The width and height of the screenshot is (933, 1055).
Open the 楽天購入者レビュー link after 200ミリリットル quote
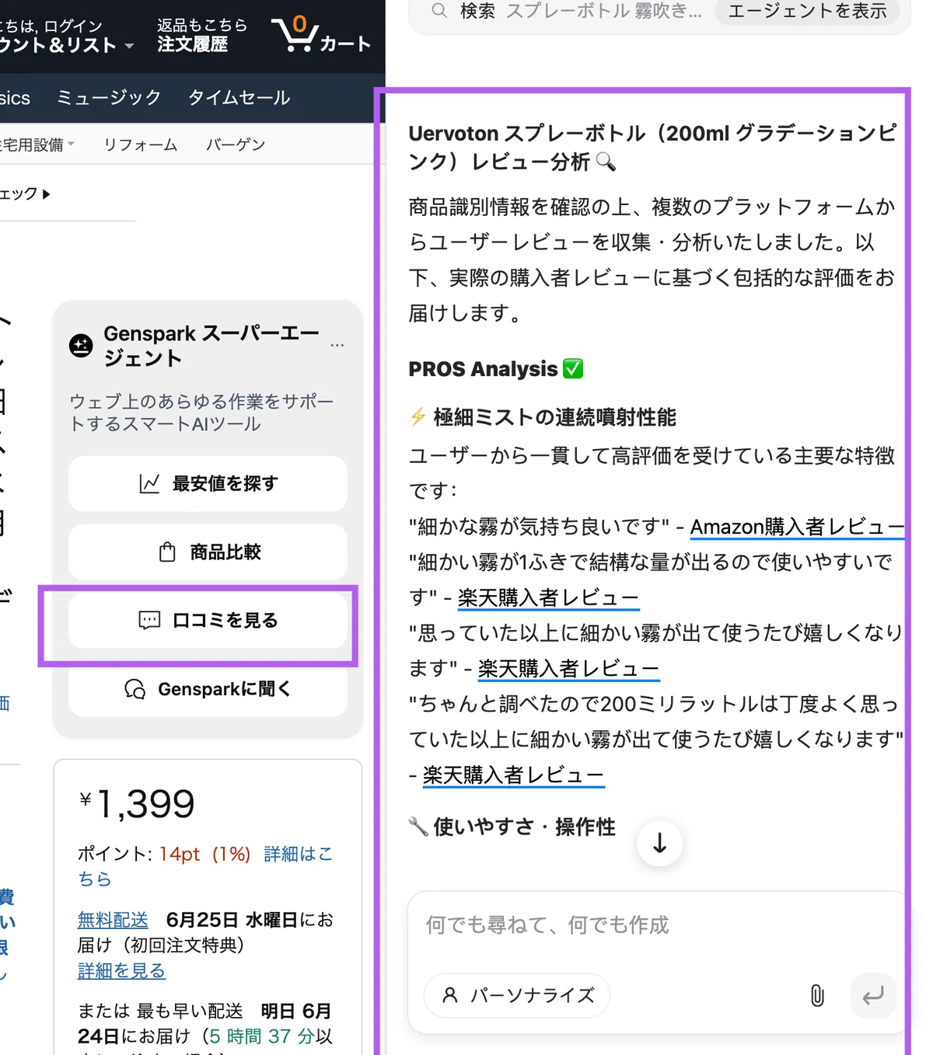click(513, 775)
